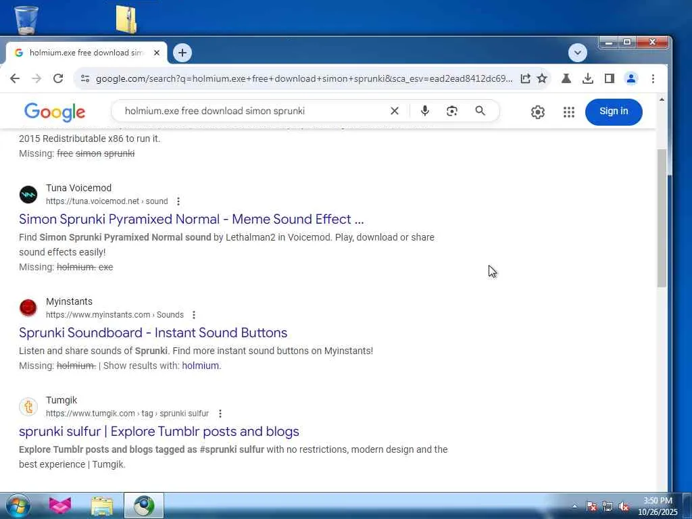The image size is (692, 519).
Task: Open more options for Myinstants result
Action: coord(194,315)
